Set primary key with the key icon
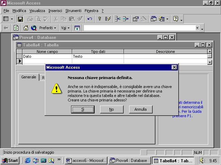This screenshot has height=165, width=221. pos(100,19)
